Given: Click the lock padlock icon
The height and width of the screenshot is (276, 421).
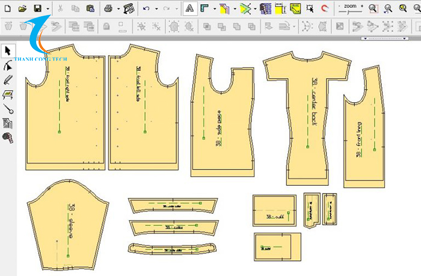Looking at the screenshot, I should pos(106,26).
